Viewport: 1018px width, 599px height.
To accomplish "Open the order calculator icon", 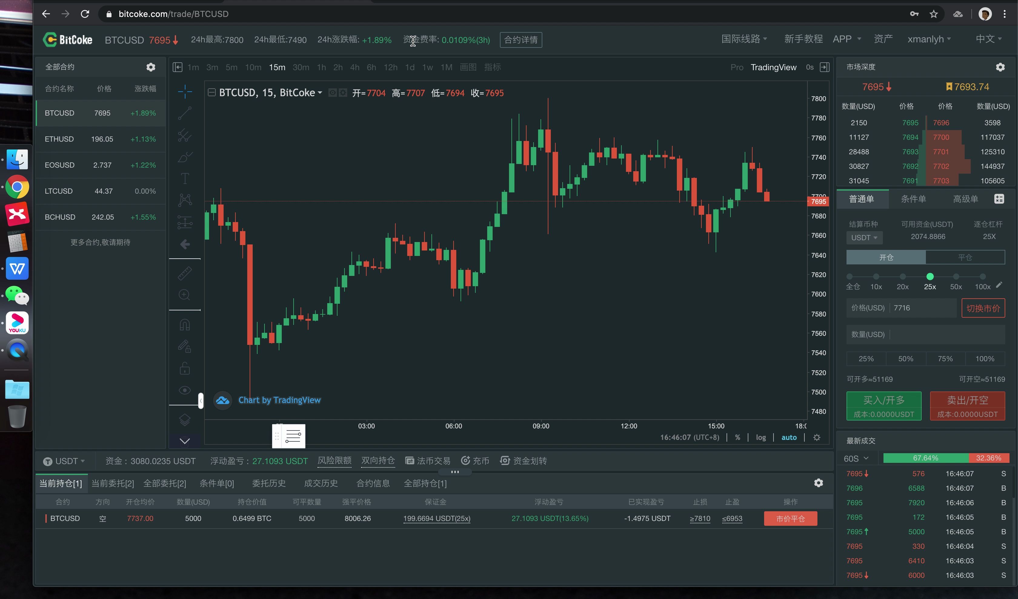I will click(999, 198).
